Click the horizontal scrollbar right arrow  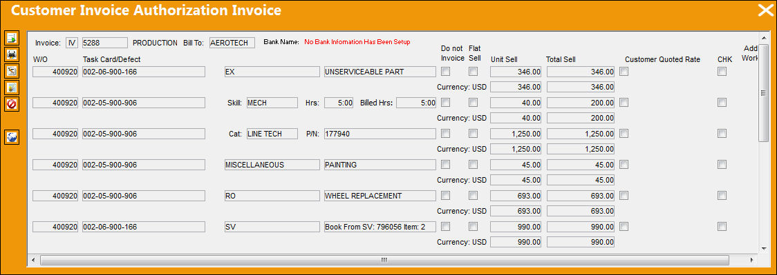pyautogui.click(x=751, y=260)
